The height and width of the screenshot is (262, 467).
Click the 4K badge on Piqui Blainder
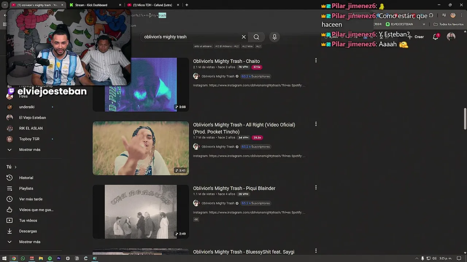click(196, 219)
